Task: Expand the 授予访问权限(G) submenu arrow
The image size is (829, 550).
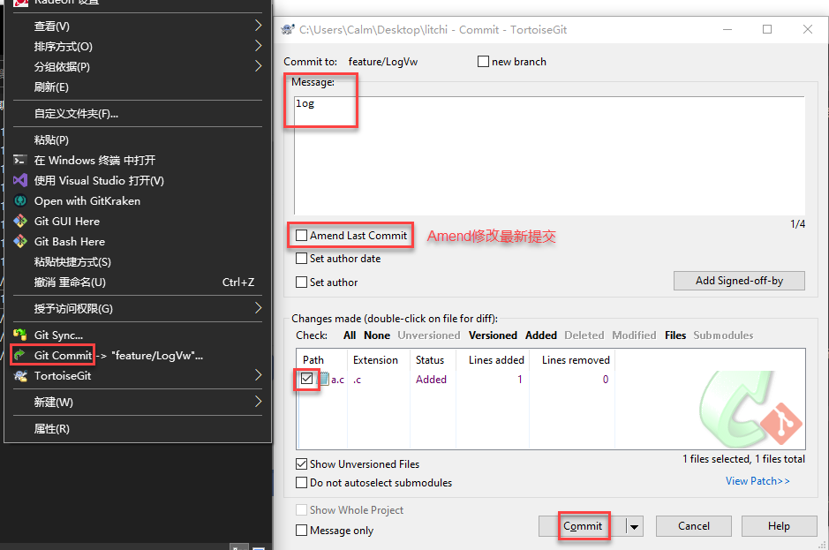Action: (x=258, y=308)
